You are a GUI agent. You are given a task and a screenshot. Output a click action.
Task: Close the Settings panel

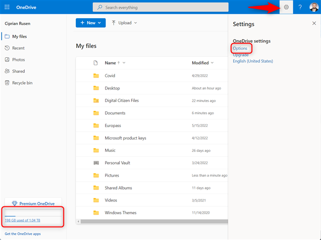click(x=314, y=23)
